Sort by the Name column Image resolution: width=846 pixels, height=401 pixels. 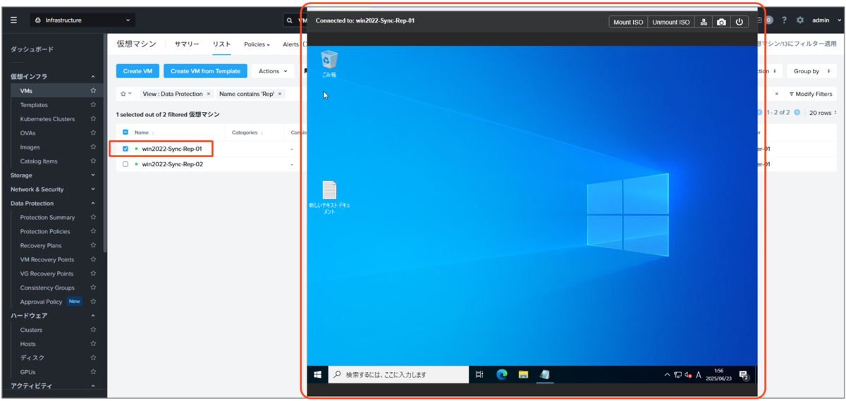[x=145, y=132]
